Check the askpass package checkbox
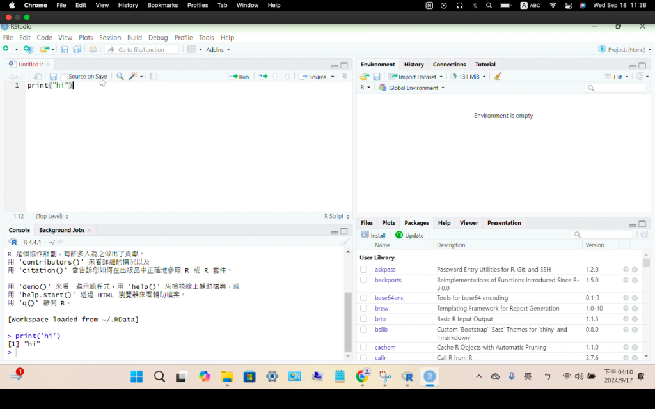Viewport: 655px width, 409px height. 363,270
